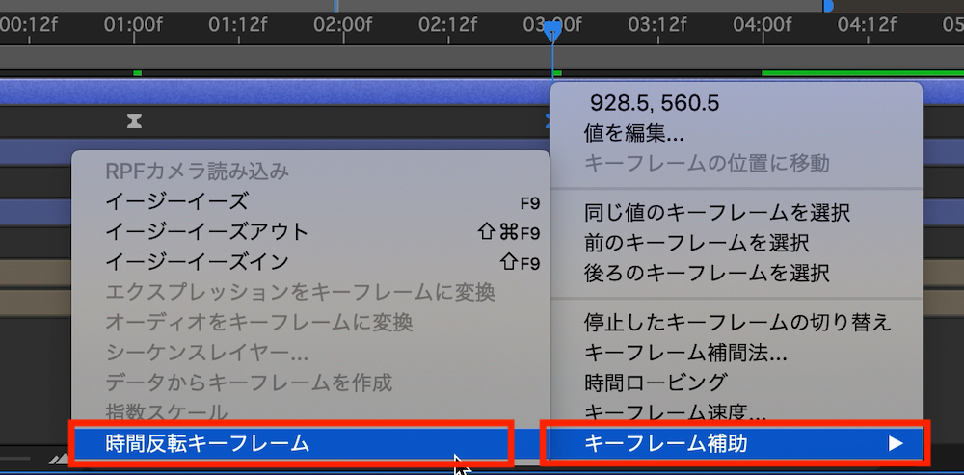Click the 02:12f mark on time ruler
Screen dimensions: 964x475
coord(447,25)
